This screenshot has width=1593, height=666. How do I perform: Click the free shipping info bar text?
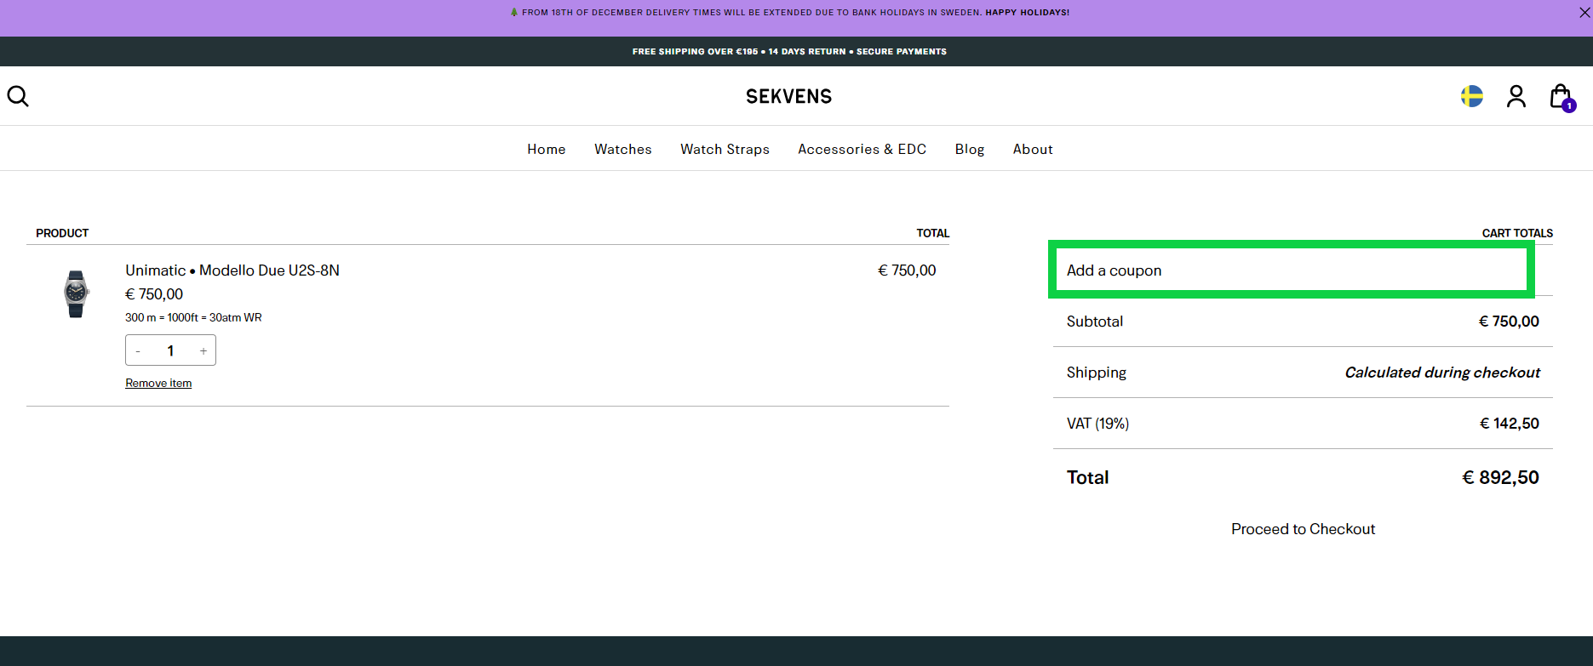click(x=789, y=52)
